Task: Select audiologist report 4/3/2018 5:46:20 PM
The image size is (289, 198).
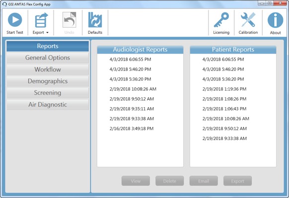Action: 130,69
